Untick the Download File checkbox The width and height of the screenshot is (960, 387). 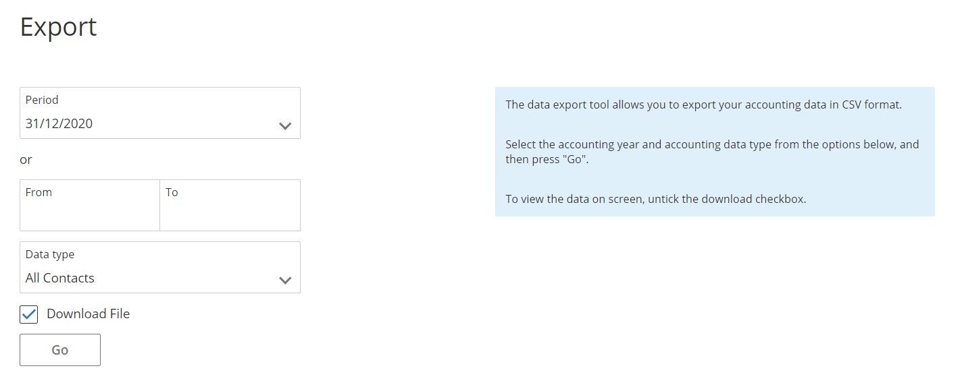tap(29, 314)
